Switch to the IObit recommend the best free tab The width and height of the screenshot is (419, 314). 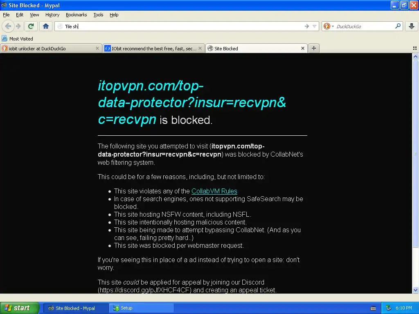(154, 48)
